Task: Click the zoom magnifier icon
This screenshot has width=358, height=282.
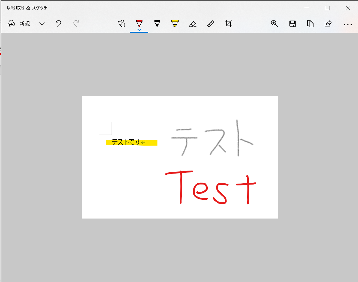Action: point(274,24)
